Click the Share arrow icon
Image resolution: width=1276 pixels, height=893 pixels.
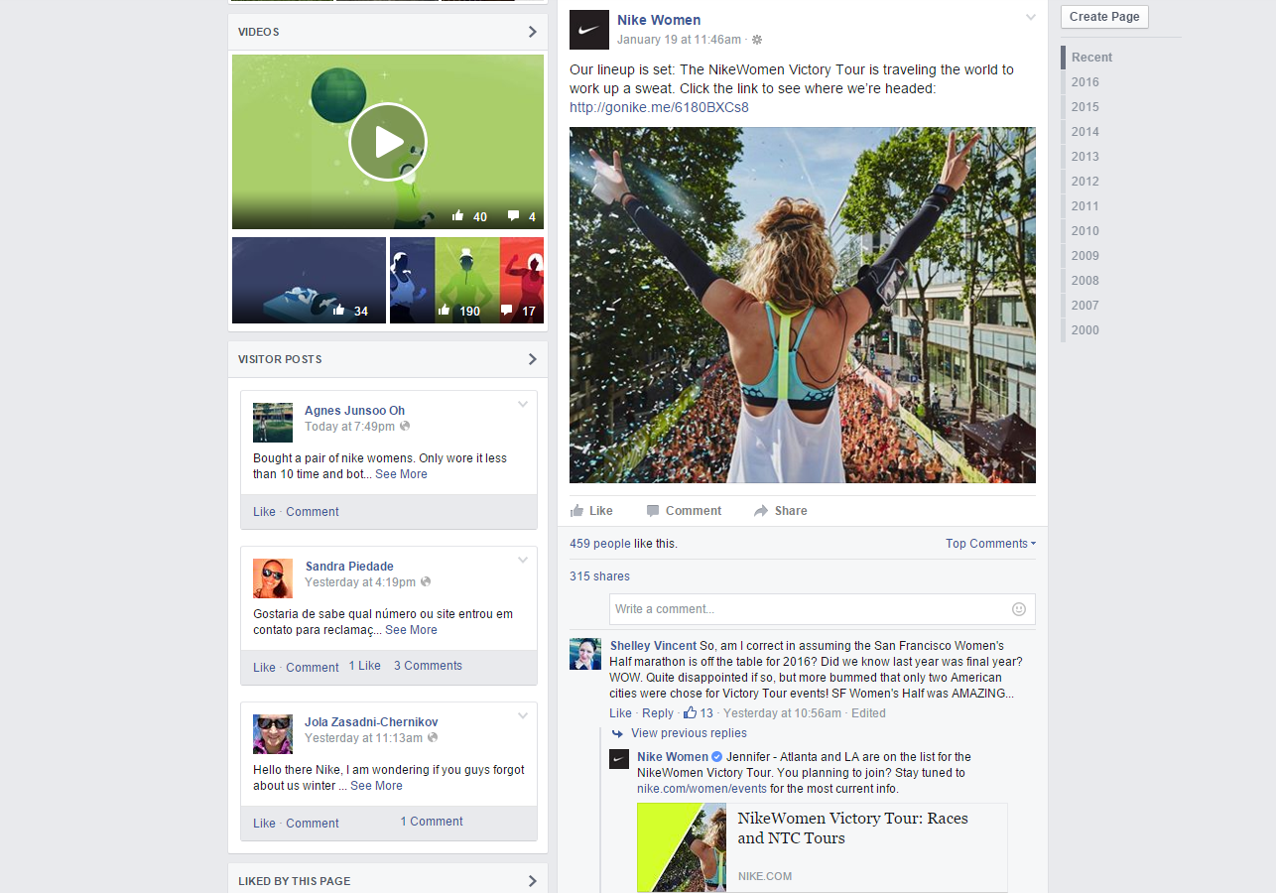pyautogui.click(x=761, y=511)
